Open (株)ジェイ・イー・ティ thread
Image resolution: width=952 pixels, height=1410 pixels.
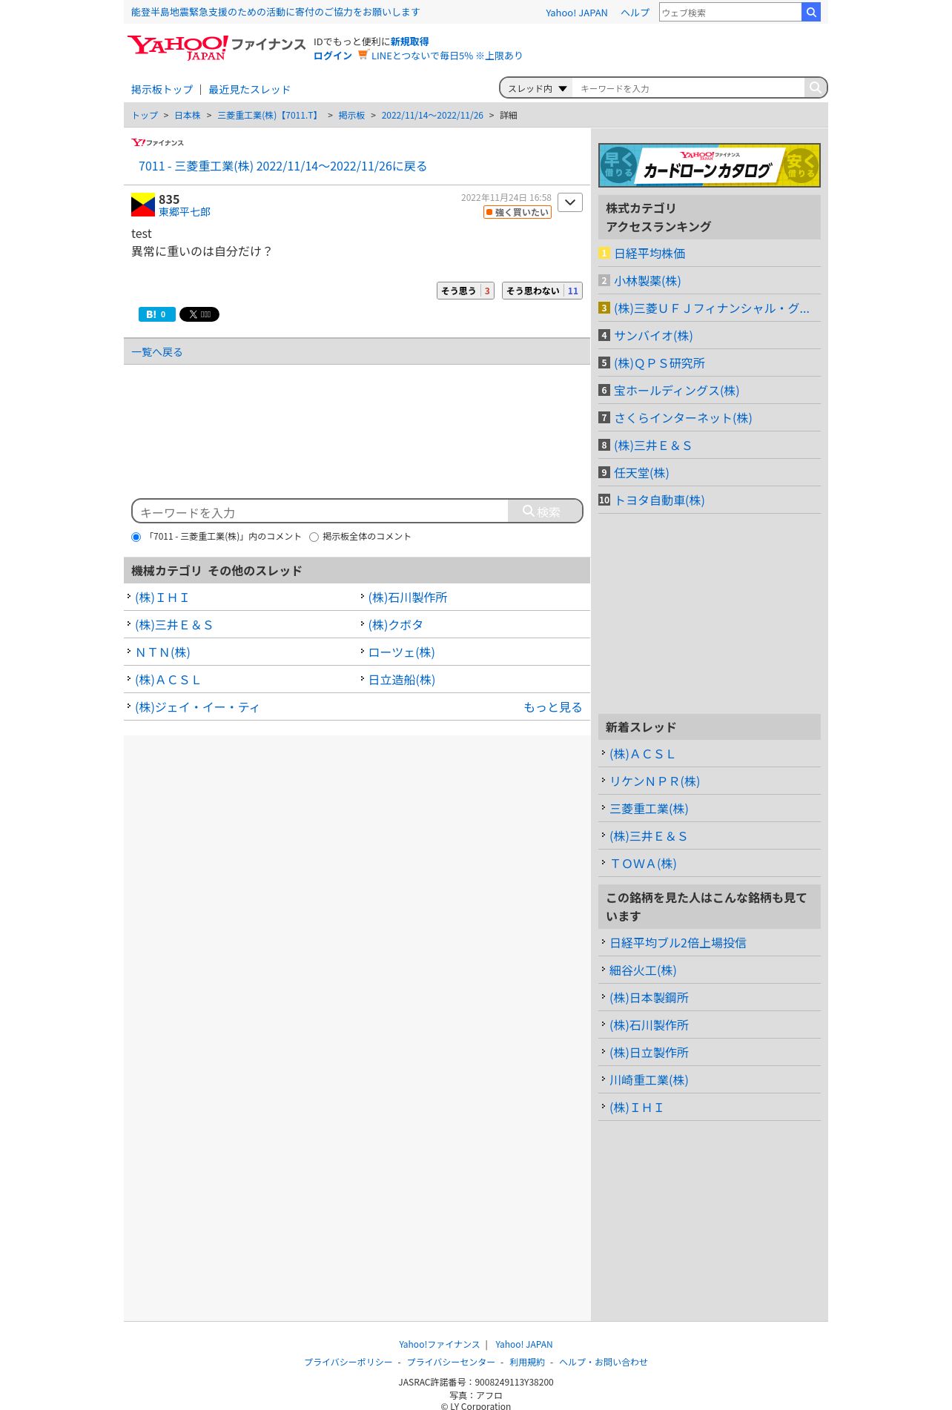click(197, 707)
